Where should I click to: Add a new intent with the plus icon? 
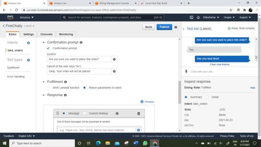click(x=28, y=43)
